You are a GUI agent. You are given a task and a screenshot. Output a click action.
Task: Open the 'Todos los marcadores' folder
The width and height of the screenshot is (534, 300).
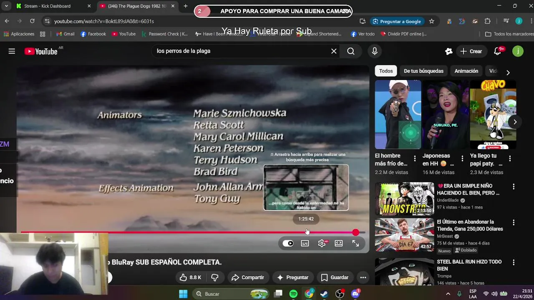point(509,34)
